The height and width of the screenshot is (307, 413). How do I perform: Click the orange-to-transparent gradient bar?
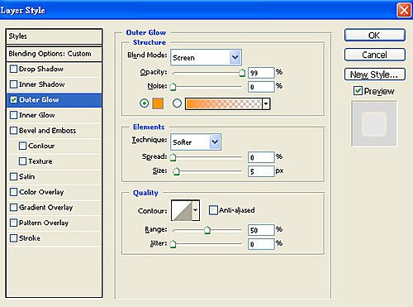point(223,104)
